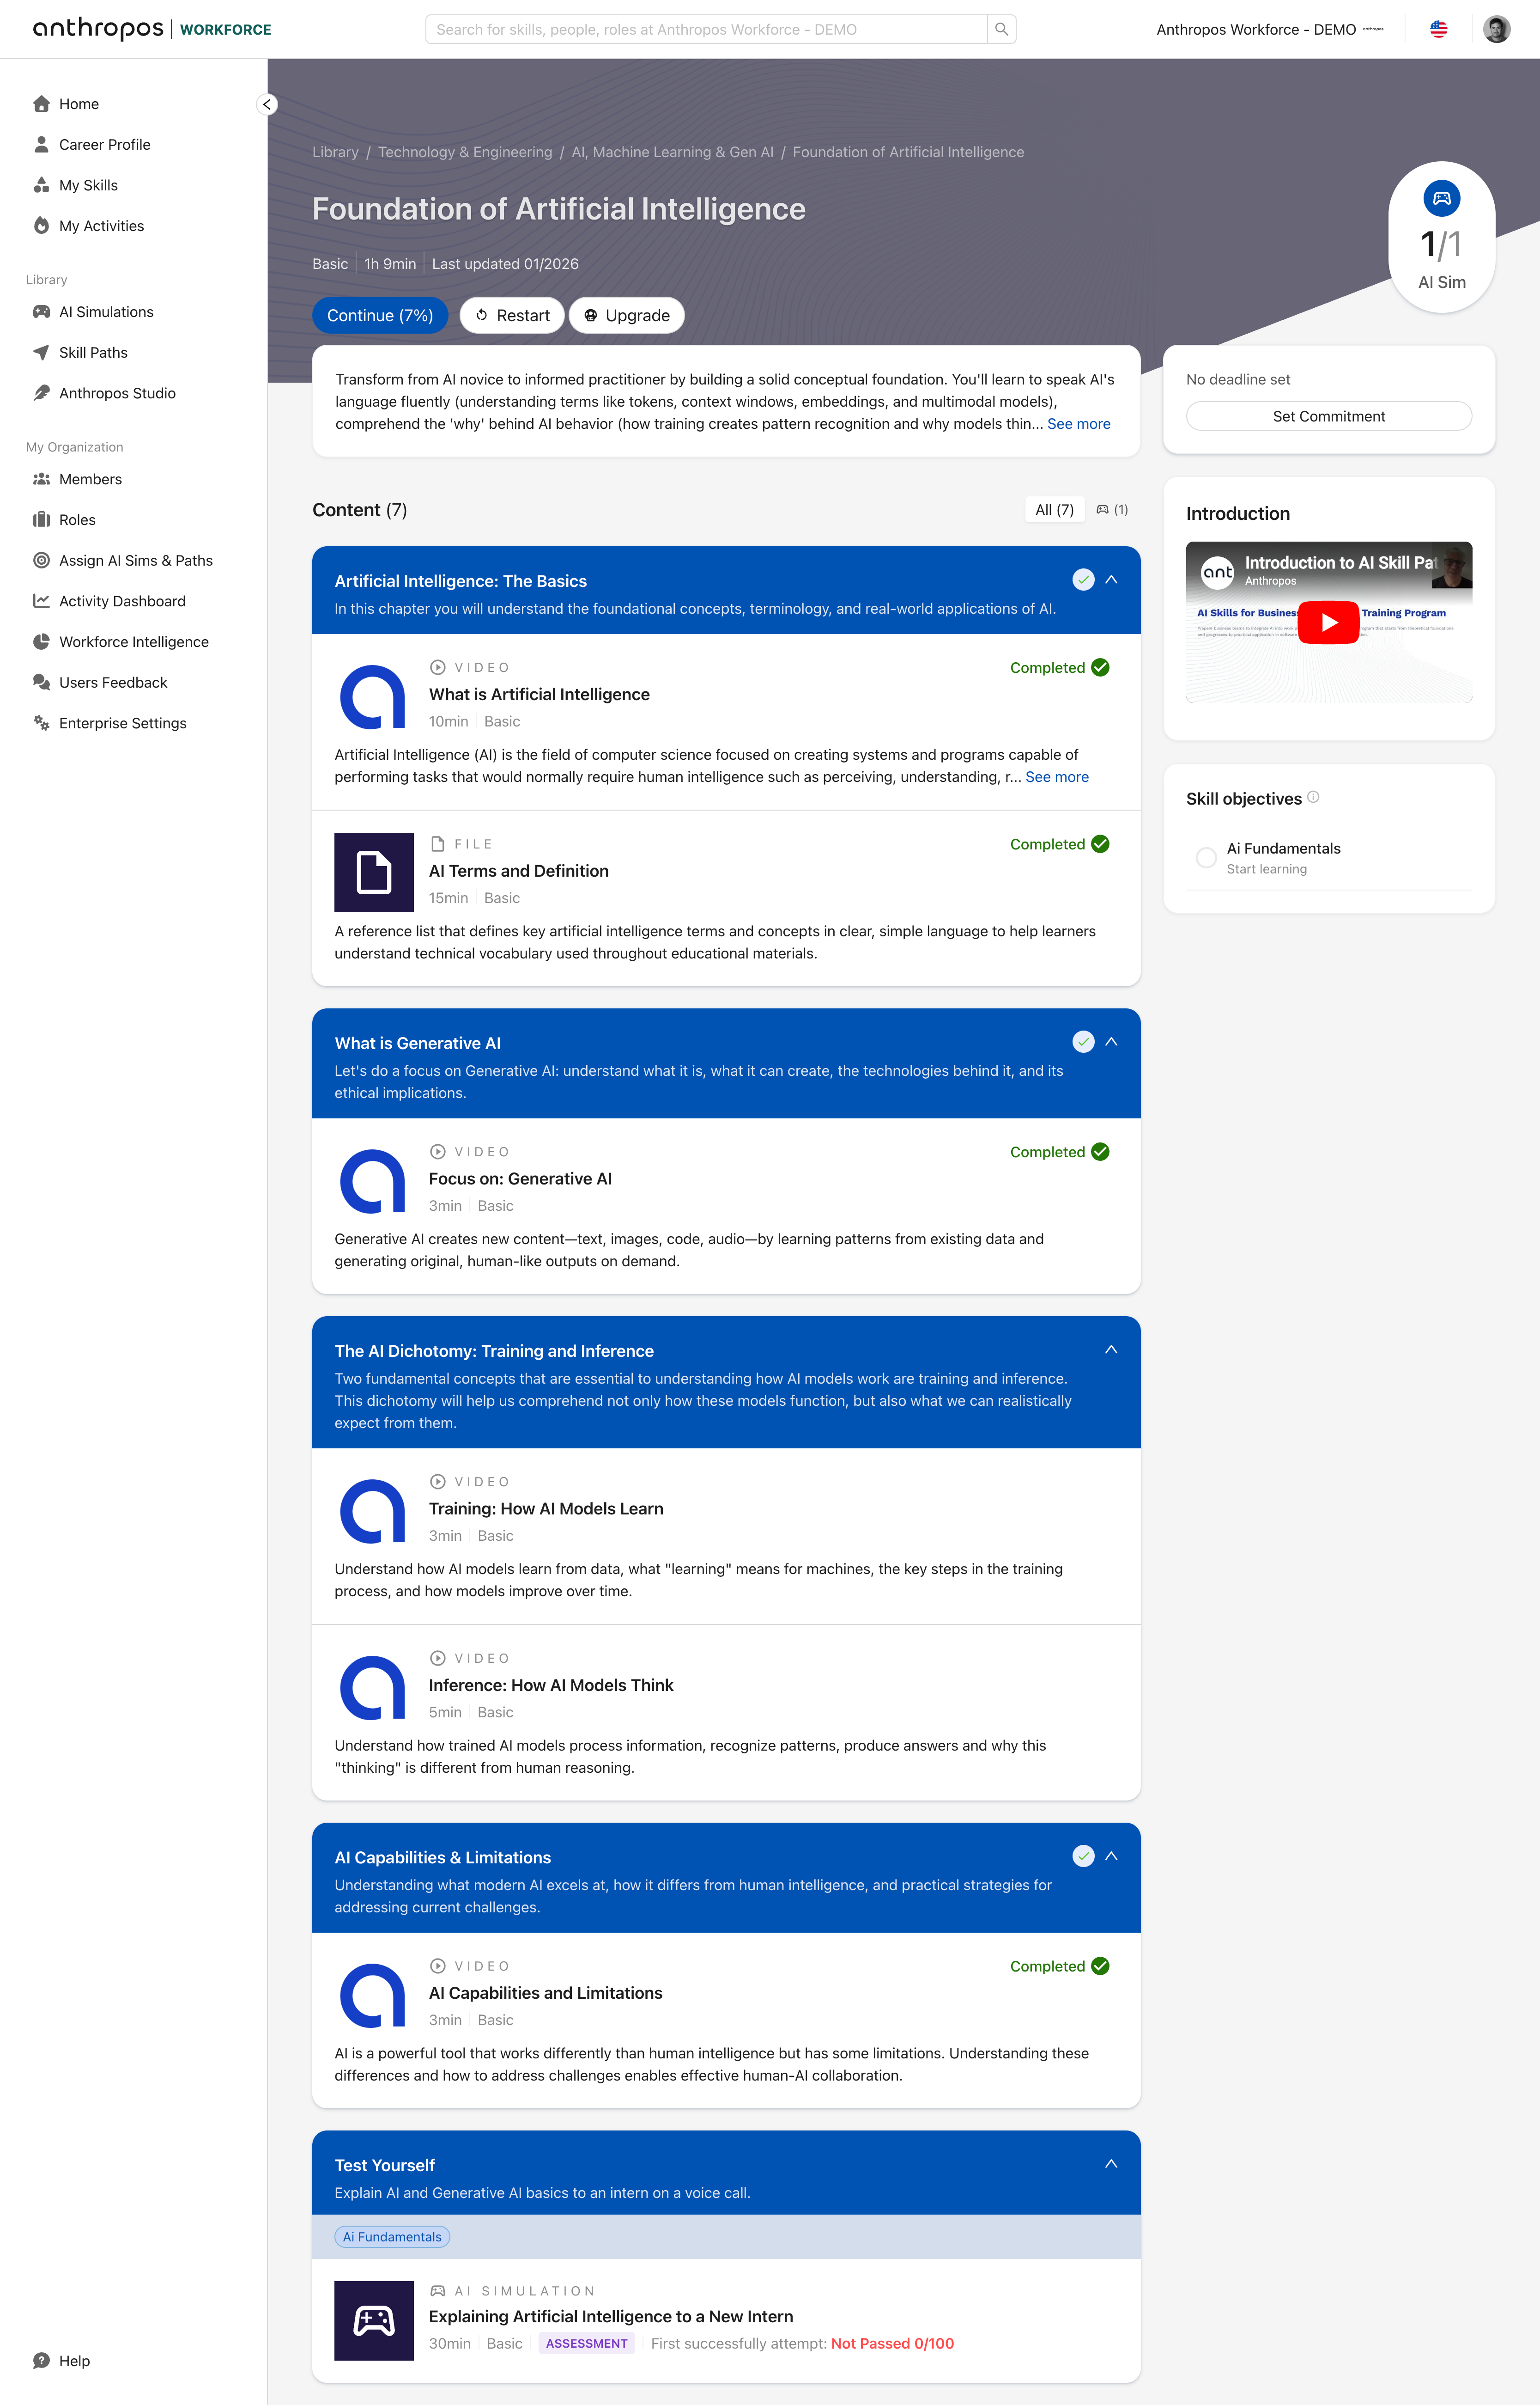Collapse the Test Yourself chapter chevron
The width and height of the screenshot is (1540, 2405).
point(1111,2164)
